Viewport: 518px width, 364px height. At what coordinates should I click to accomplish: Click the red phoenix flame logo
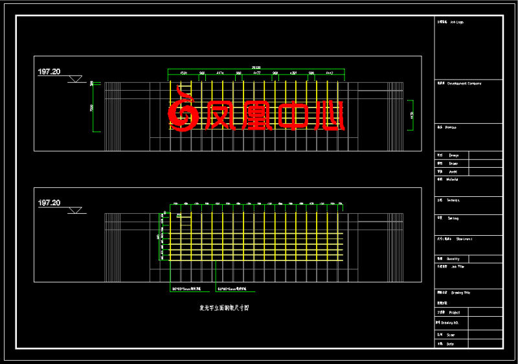[x=183, y=109]
